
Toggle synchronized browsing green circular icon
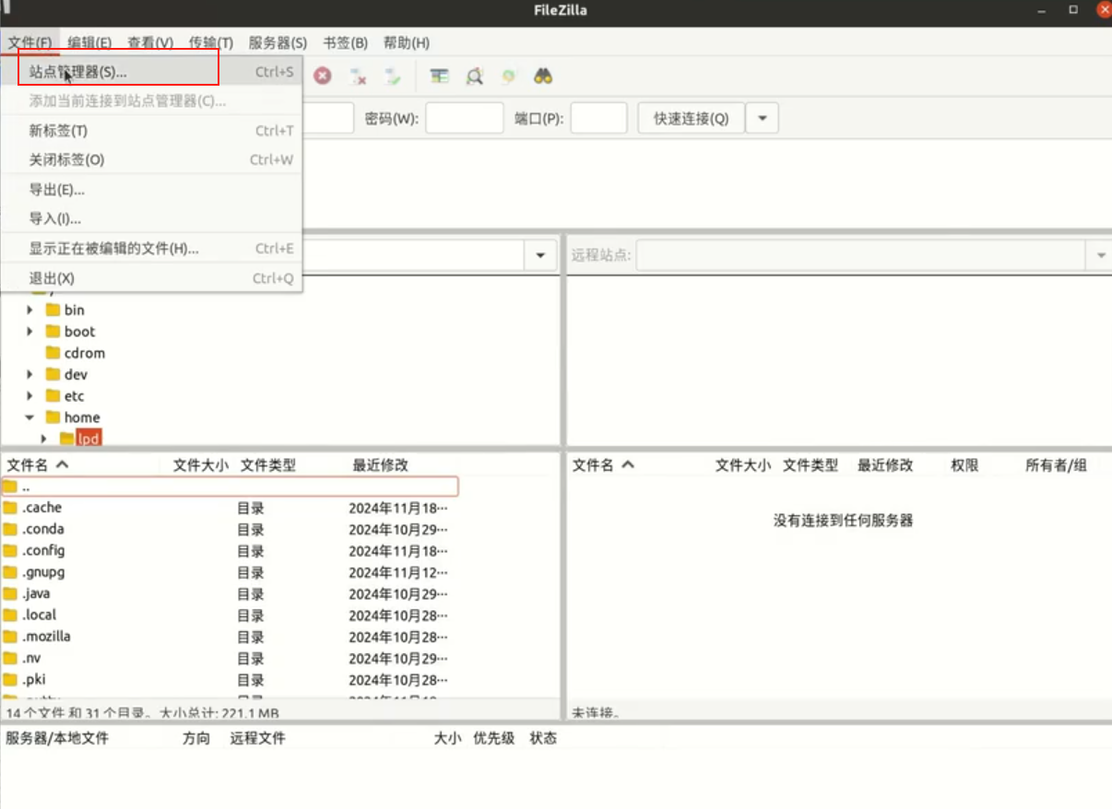(508, 76)
